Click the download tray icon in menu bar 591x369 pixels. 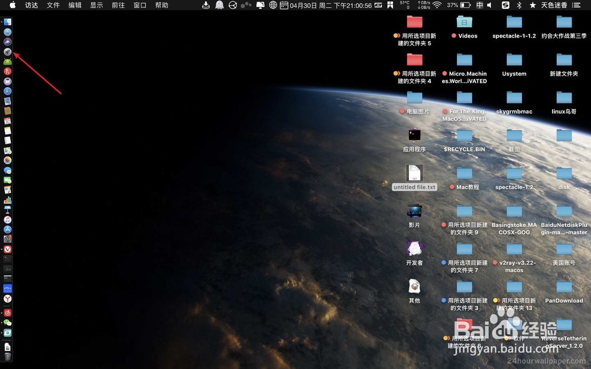[x=206, y=5]
